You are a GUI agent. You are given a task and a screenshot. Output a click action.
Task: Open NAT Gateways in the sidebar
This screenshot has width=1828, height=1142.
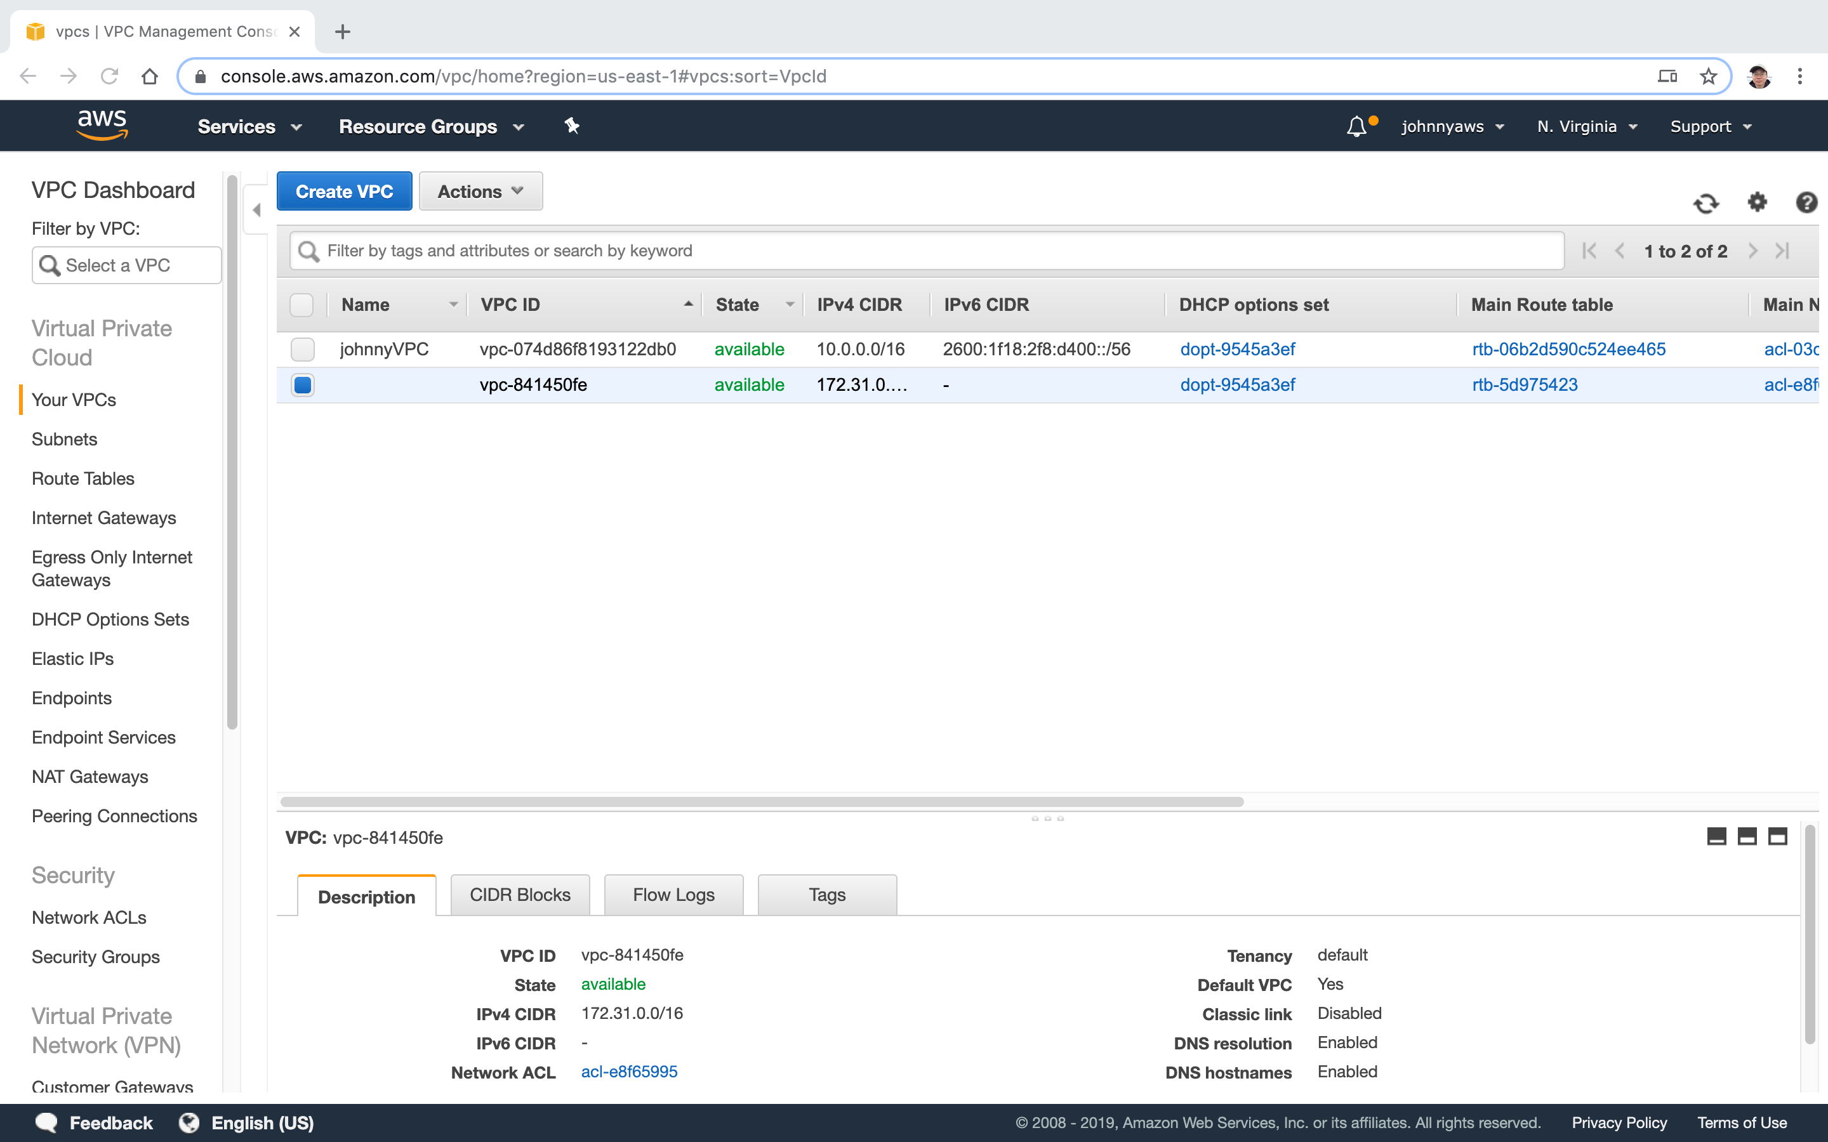pyautogui.click(x=90, y=777)
